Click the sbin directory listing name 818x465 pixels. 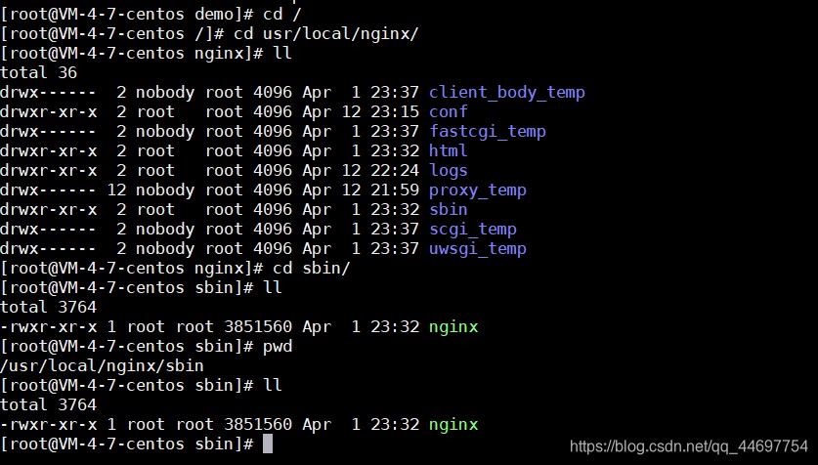[449, 210]
